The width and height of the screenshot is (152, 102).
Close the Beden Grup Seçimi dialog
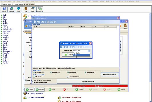pyautogui.click(x=90, y=43)
